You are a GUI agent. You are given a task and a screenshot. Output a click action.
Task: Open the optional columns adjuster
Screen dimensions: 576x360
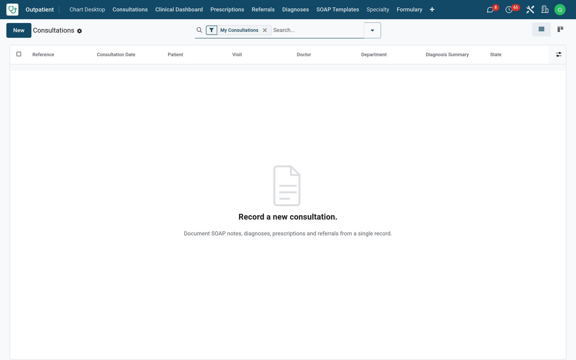point(558,54)
